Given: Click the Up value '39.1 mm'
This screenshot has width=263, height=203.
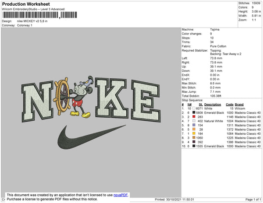Looking at the screenshot, I should [216, 66].
